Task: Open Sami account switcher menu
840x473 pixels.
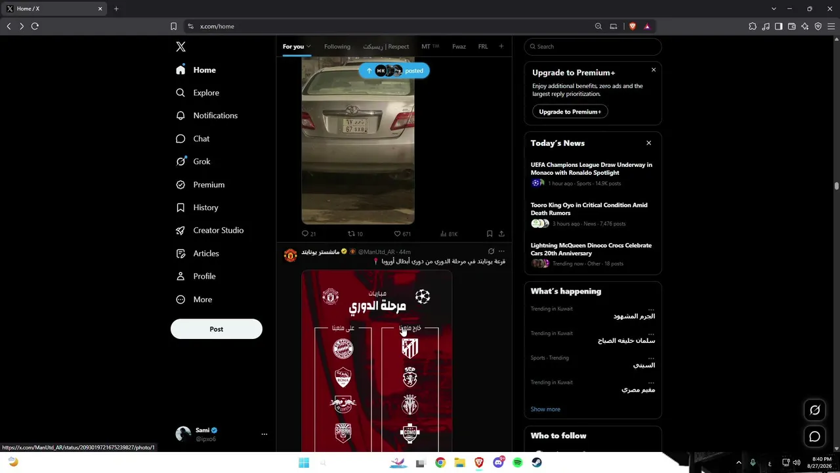Action: point(264,434)
